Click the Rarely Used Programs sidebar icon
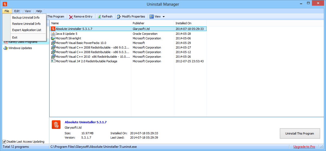Screen dimensions: 326x151 point(5,42)
